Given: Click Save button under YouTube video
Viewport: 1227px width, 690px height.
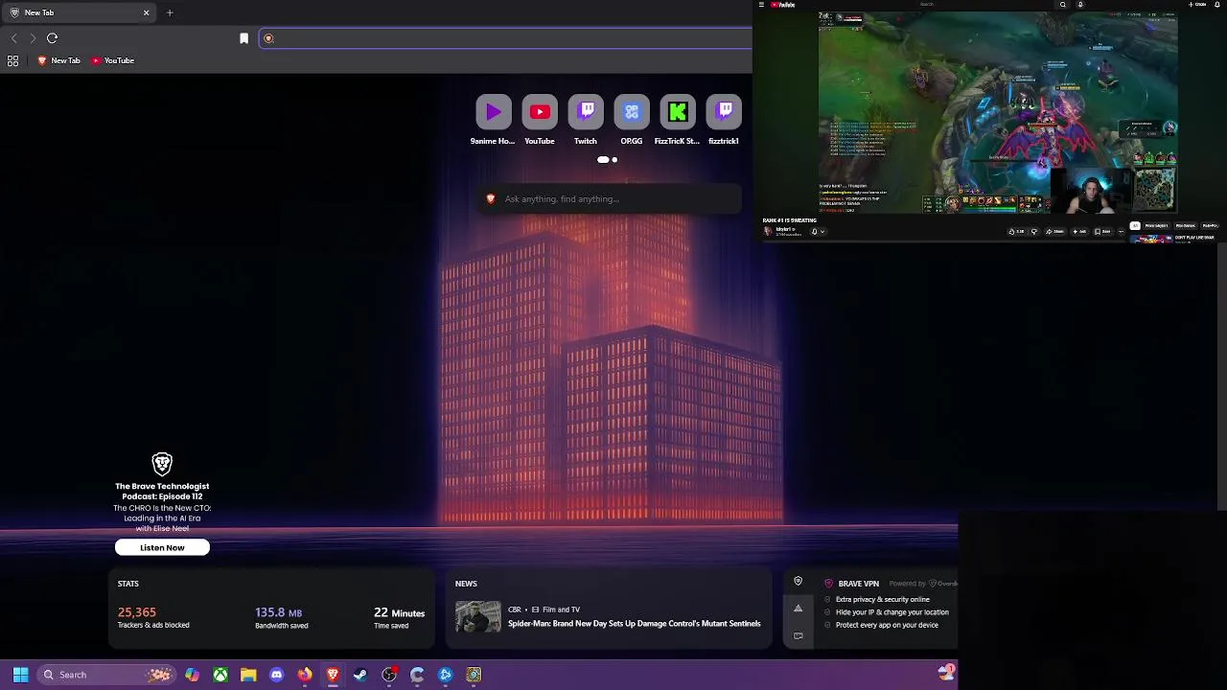Looking at the screenshot, I should [1103, 231].
